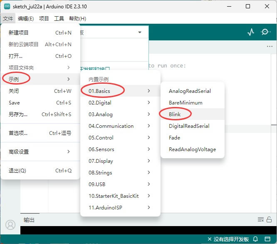This screenshot has height=244, width=277.
Task: Select the 打开... menu entry
Action: click(x=40, y=56)
